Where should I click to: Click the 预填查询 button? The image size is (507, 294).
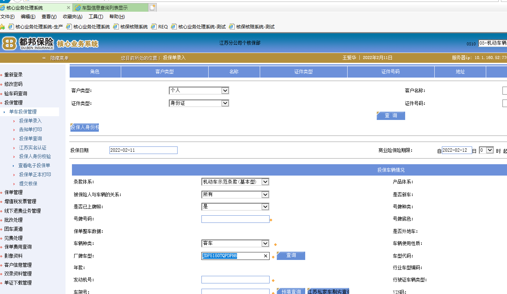[291, 291]
